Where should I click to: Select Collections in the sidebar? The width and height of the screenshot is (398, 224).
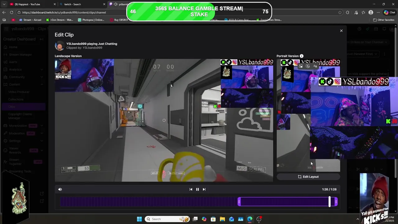click(16, 99)
